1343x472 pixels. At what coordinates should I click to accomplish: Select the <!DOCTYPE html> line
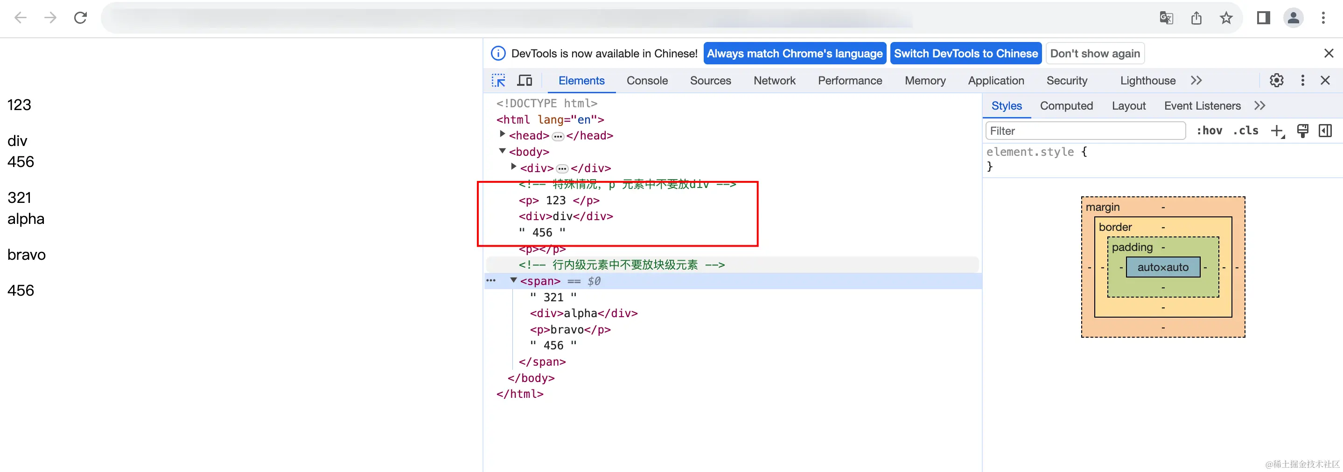(x=547, y=103)
